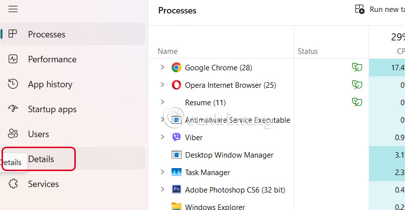Select the Desktop Window Manager row
Image resolution: width=405 pixels, height=210 pixels.
click(229, 155)
